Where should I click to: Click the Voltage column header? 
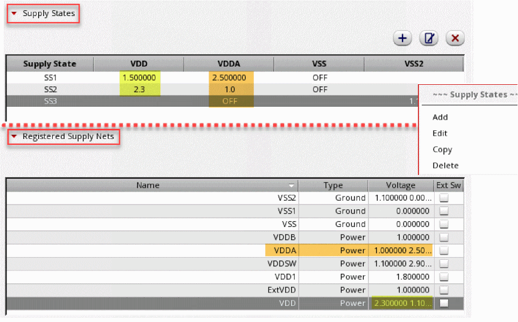point(400,186)
